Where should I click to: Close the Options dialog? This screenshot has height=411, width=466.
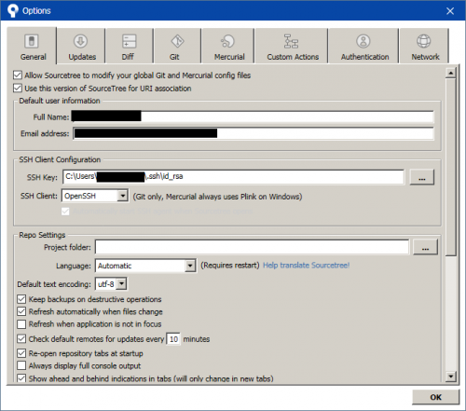[x=450, y=11]
